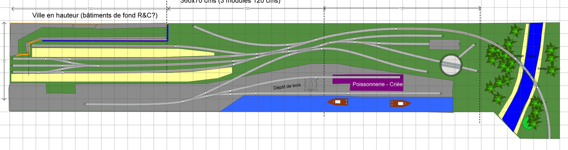Select the vertical 60 height dimension label
568x150 pixels.
(4, 61)
